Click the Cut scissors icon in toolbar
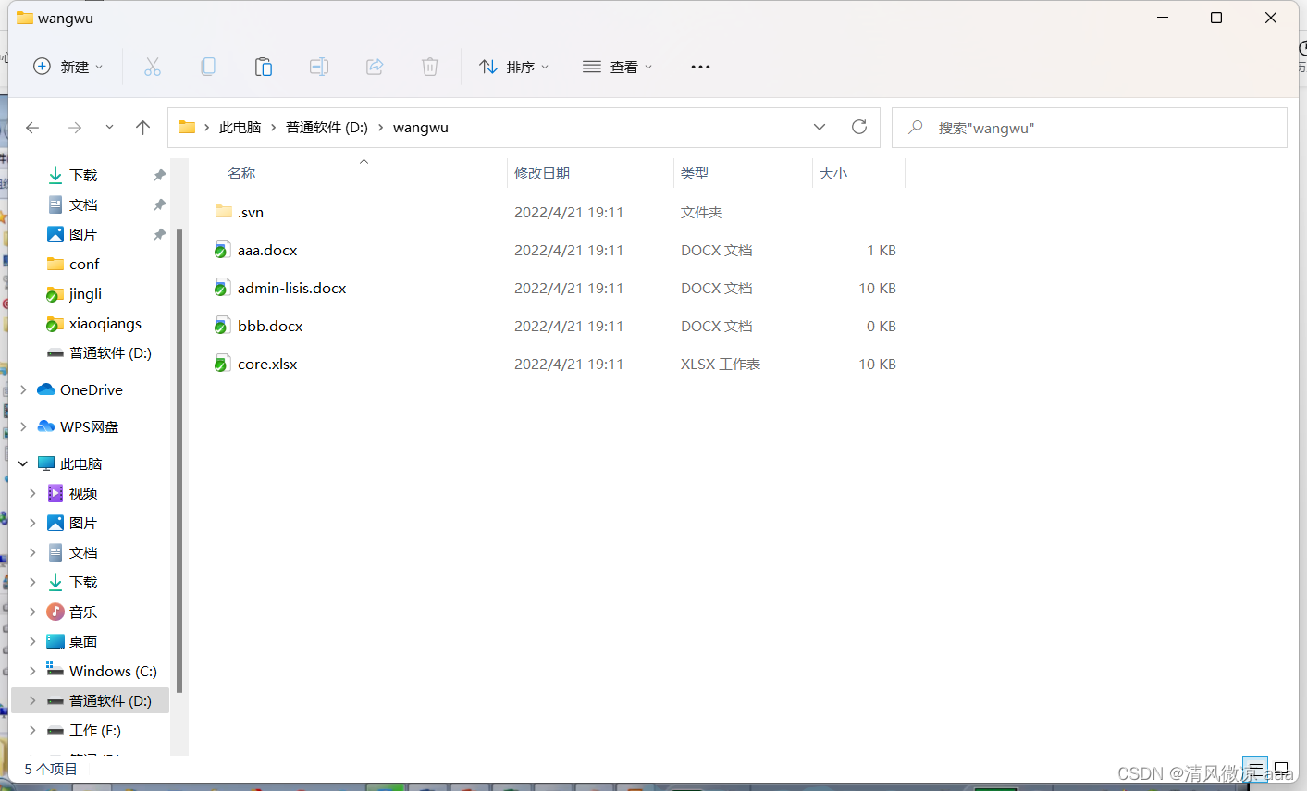The width and height of the screenshot is (1307, 791). [x=153, y=67]
